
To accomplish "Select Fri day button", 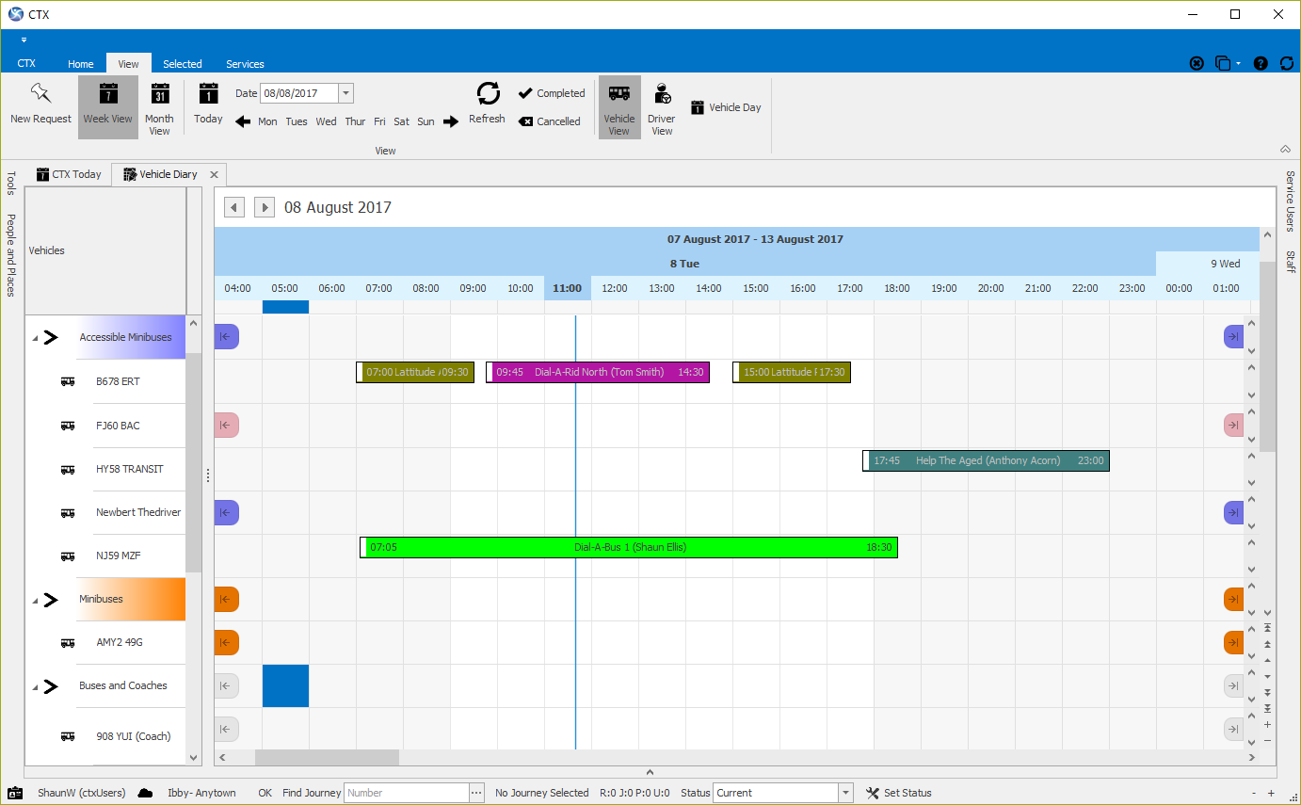I will [x=379, y=121].
